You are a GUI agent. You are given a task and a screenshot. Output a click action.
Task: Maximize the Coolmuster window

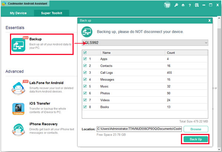coord(211,5)
